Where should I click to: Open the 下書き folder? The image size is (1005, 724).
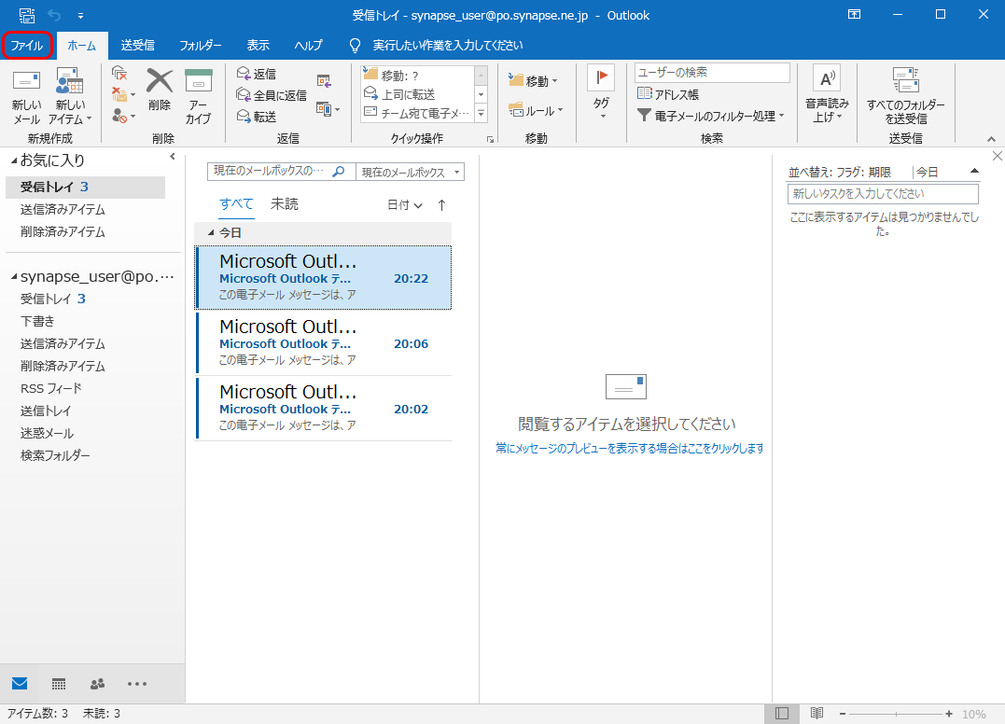tap(37, 321)
